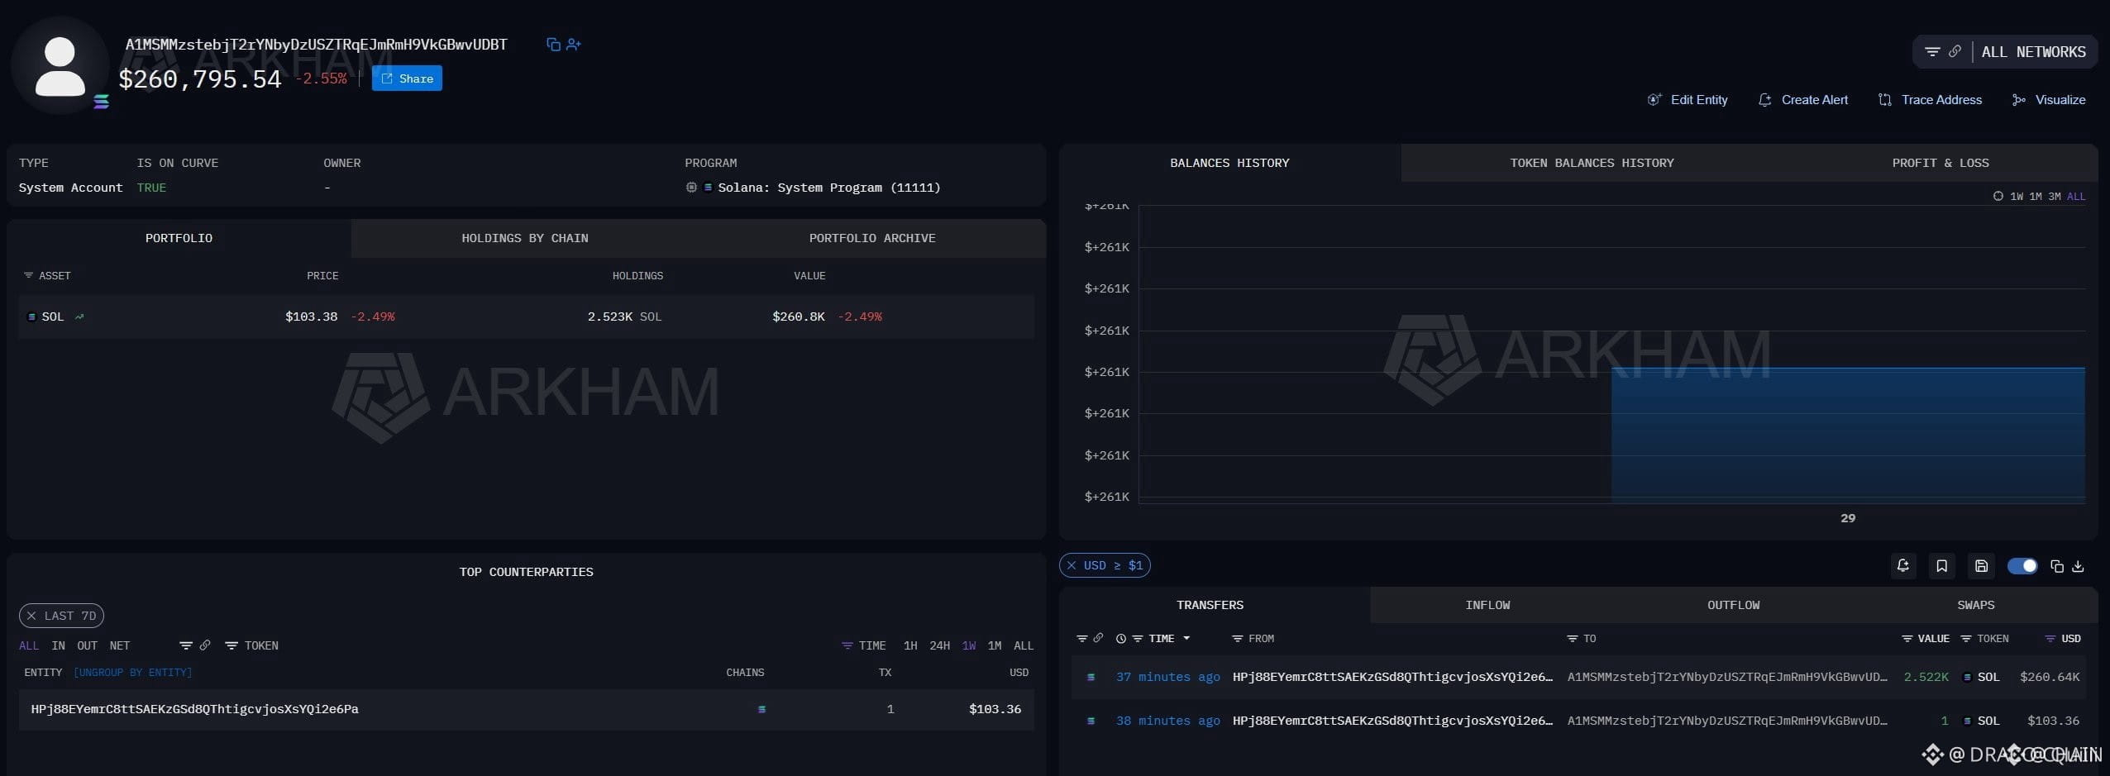
Task: Remove the USD ≥ $1 filter chip
Action: (1072, 566)
